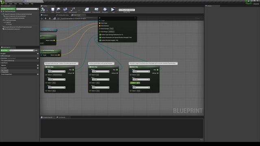Add a new graph with plus
This screenshot has height=146, width=260.
click(38, 54)
